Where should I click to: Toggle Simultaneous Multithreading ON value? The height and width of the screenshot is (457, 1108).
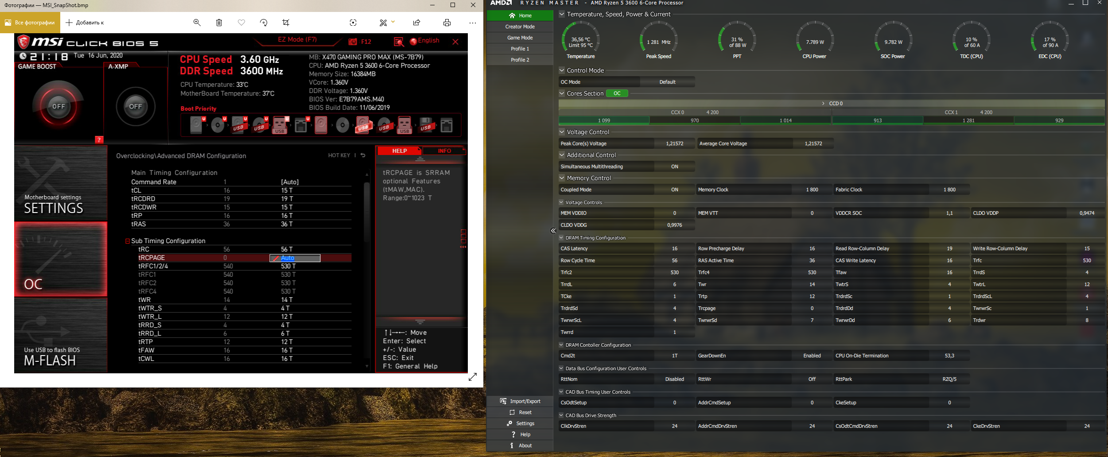click(x=674, y=167)
